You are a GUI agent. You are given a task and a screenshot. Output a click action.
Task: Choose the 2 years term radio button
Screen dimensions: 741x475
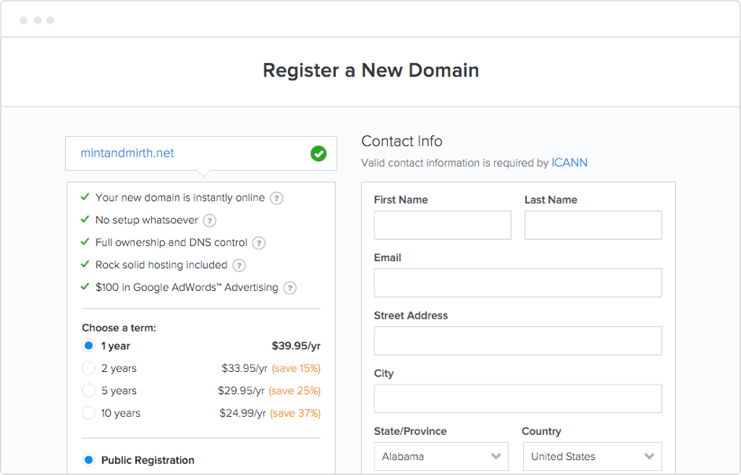click(x=88, y=368)
